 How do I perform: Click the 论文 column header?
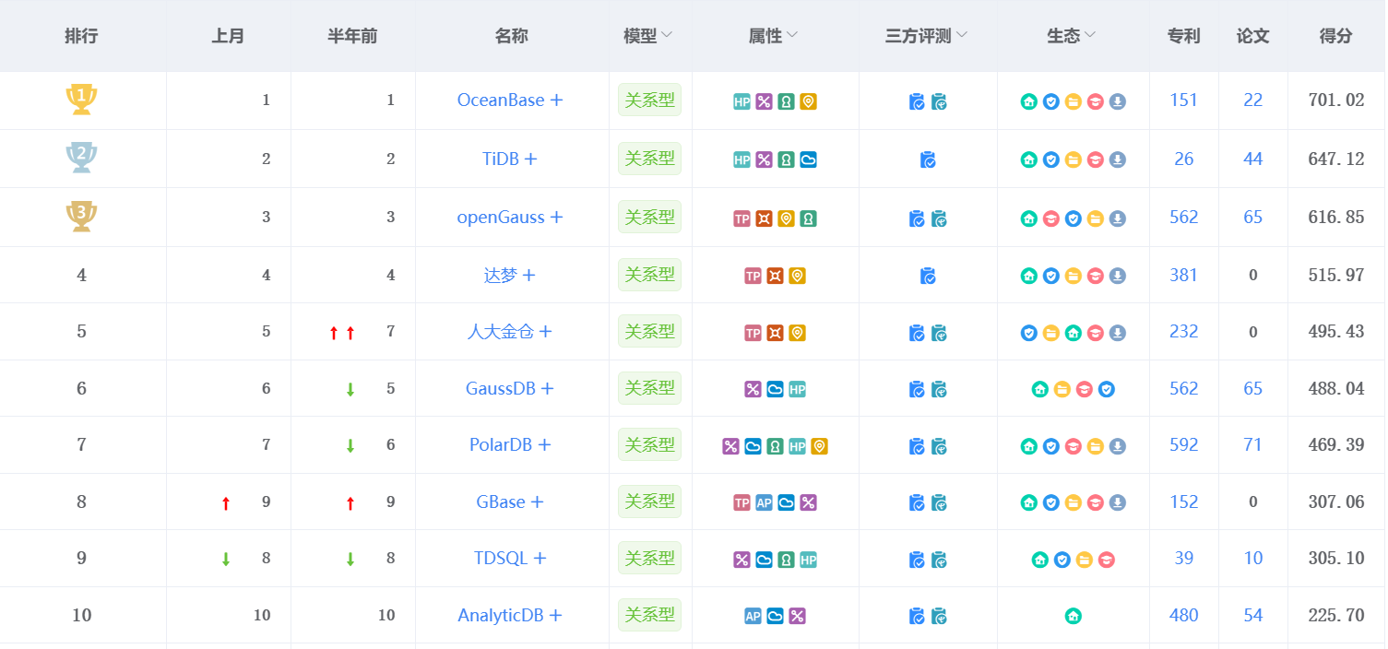click(1253, 36)
